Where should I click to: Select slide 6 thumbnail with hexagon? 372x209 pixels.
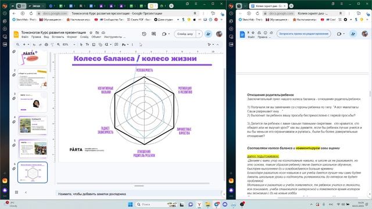point(33,172)
